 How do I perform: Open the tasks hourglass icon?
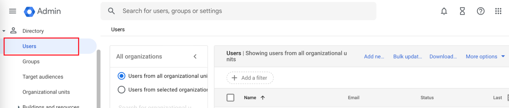(x=462, y=11)
